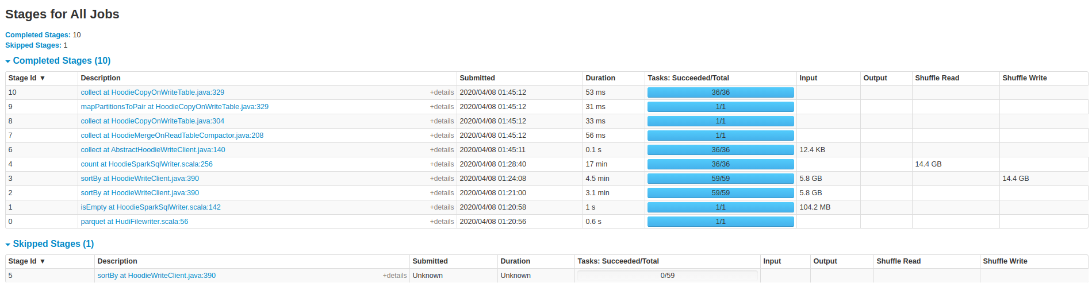Open collect at HoodieMergeOnReadTableCompactor.java:208 link
Screen dimensions: 1092x294
tap(172, 136)
